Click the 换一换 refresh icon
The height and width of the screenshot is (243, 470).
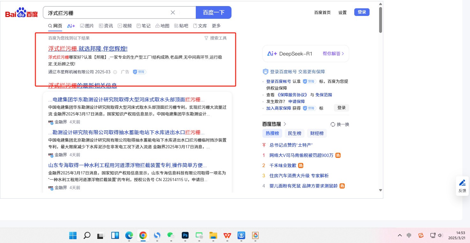[x=333, y=124]
